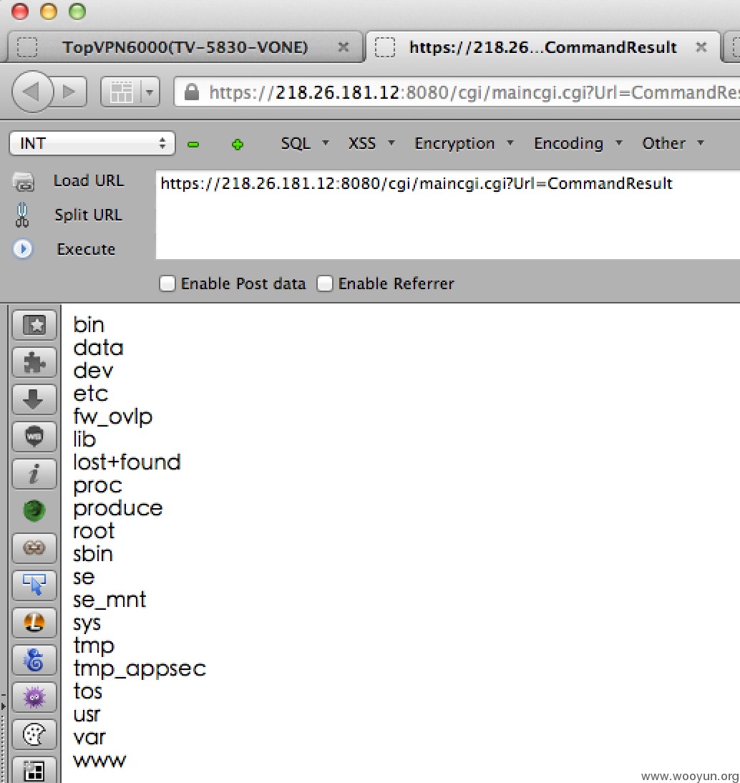The height and width of the screenshot is (783, 740).
Task: Click the Split URL scissors icon
Action: coord(22,215)
